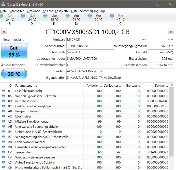Click status icon of Mittlere Blocklöschungen row
This screenshot has height=170, width=176.
4,121
